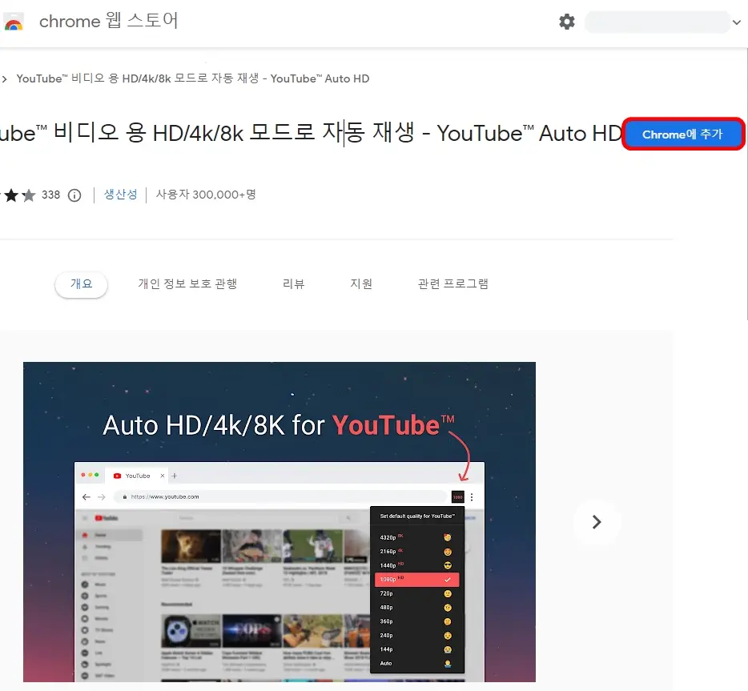Open settings via the gear icon

pyautogui.click(x=567, y=22)
